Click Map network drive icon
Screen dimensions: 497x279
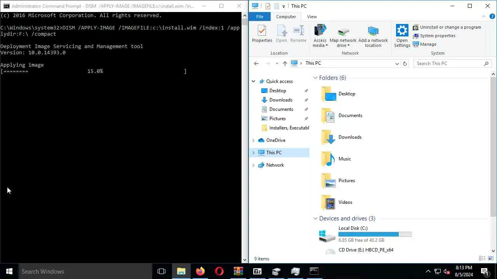pyautogui.click(x=343, y=36)
